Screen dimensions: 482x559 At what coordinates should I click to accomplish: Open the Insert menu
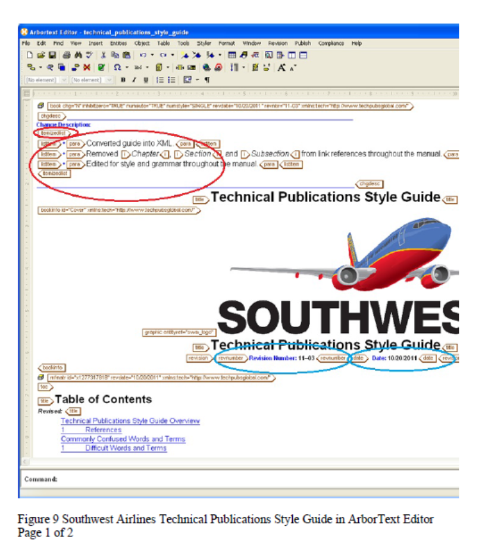(96, 43)
